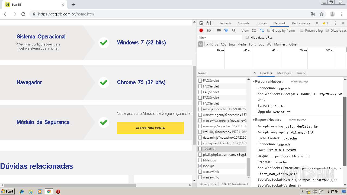The height and width of the screenshot is (195, 347).
Task: Open network search with the magnifier icon
Action: click(234, 31)
